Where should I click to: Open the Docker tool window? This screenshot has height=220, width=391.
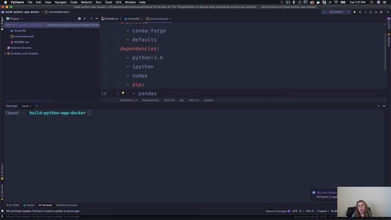coord(29,205)
